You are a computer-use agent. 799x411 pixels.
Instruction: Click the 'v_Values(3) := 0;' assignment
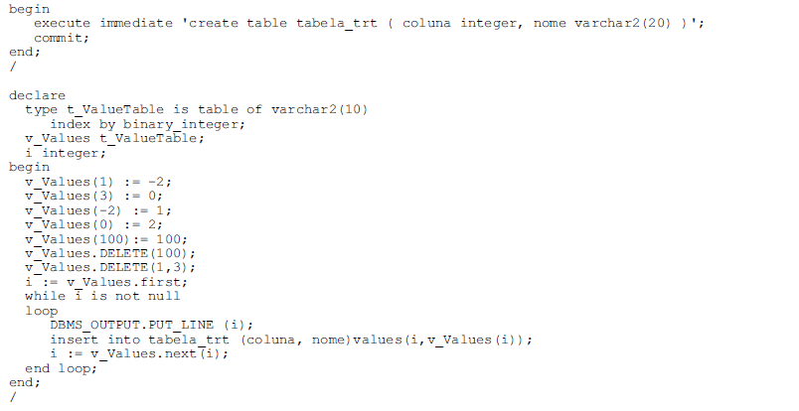point(94,197)
